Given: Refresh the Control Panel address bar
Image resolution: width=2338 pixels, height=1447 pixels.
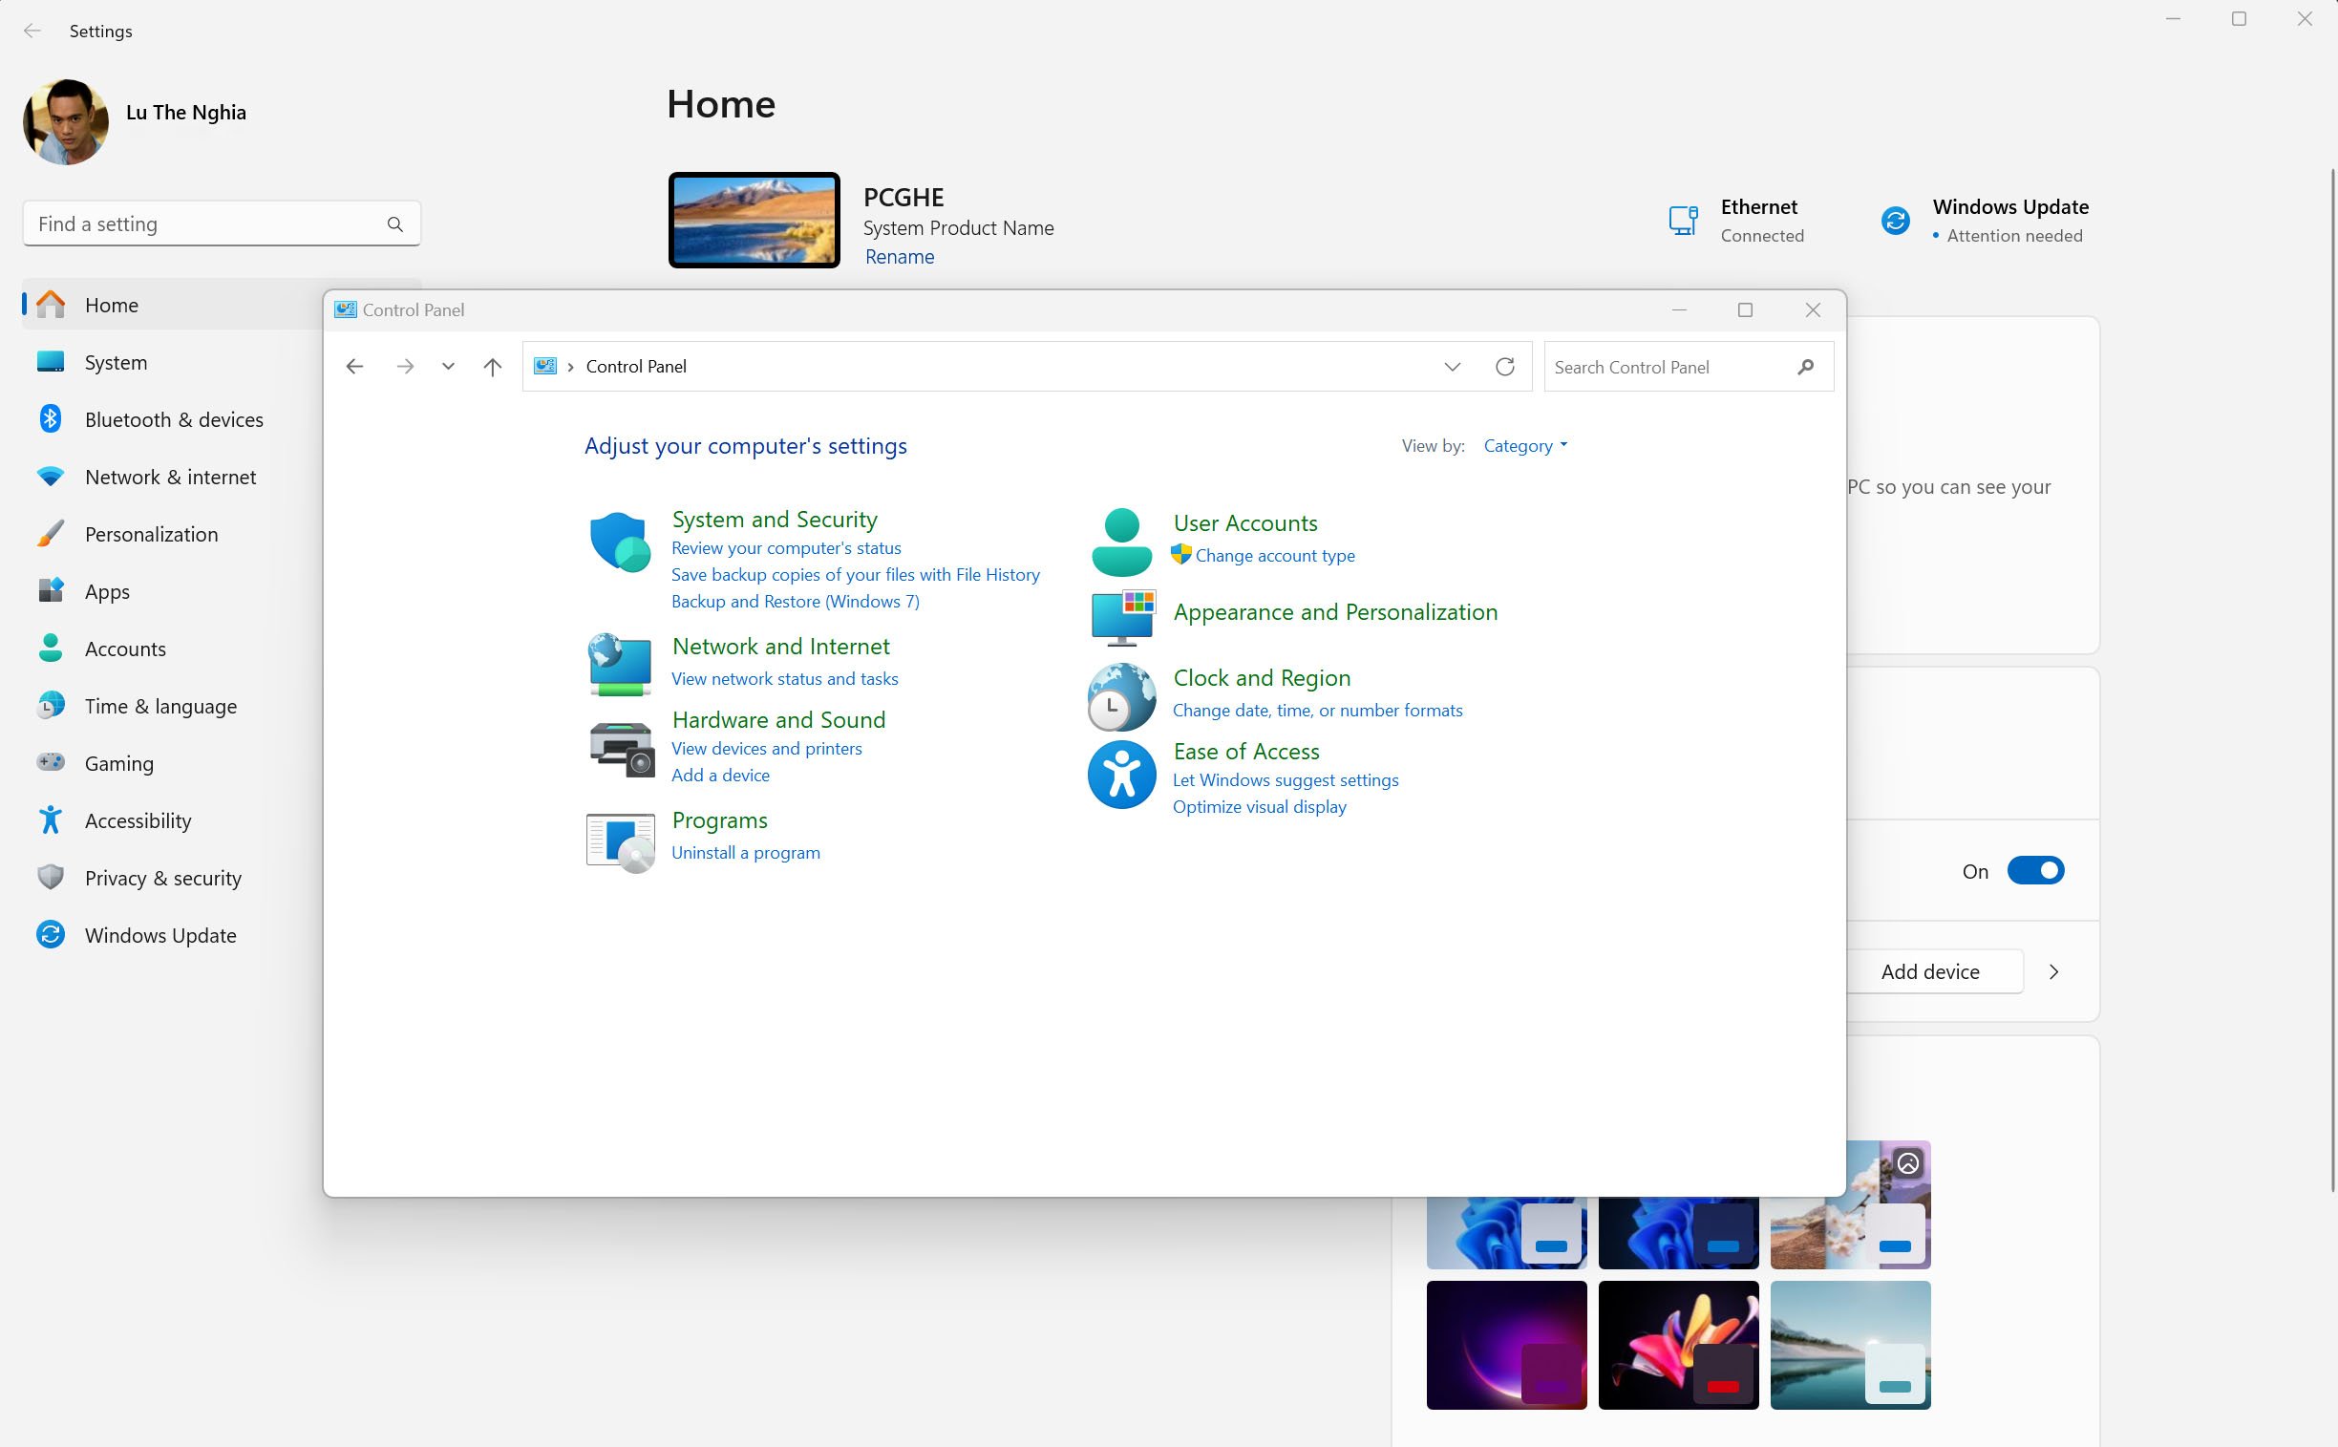Looking at the screenshot, I should click(x=1504, y=367).
